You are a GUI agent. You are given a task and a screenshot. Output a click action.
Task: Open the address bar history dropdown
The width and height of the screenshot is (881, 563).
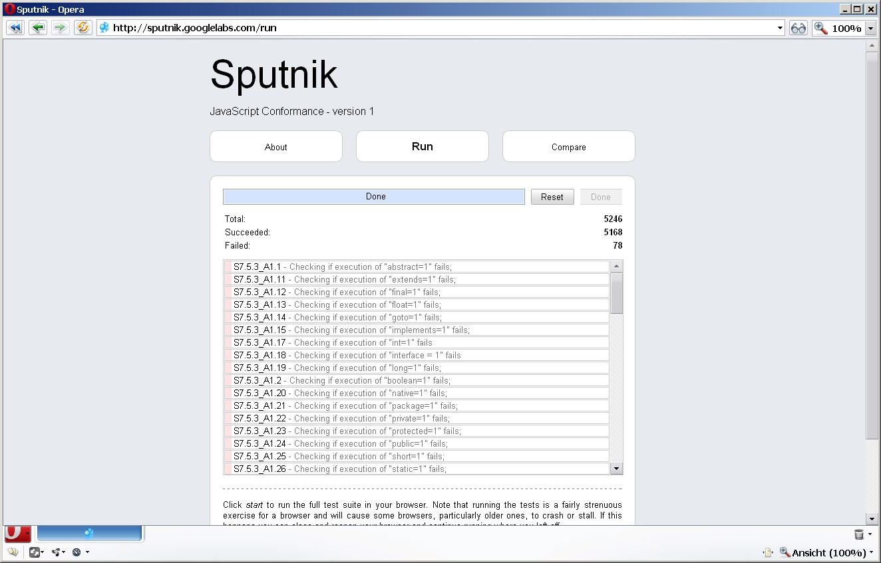[780, 27]
